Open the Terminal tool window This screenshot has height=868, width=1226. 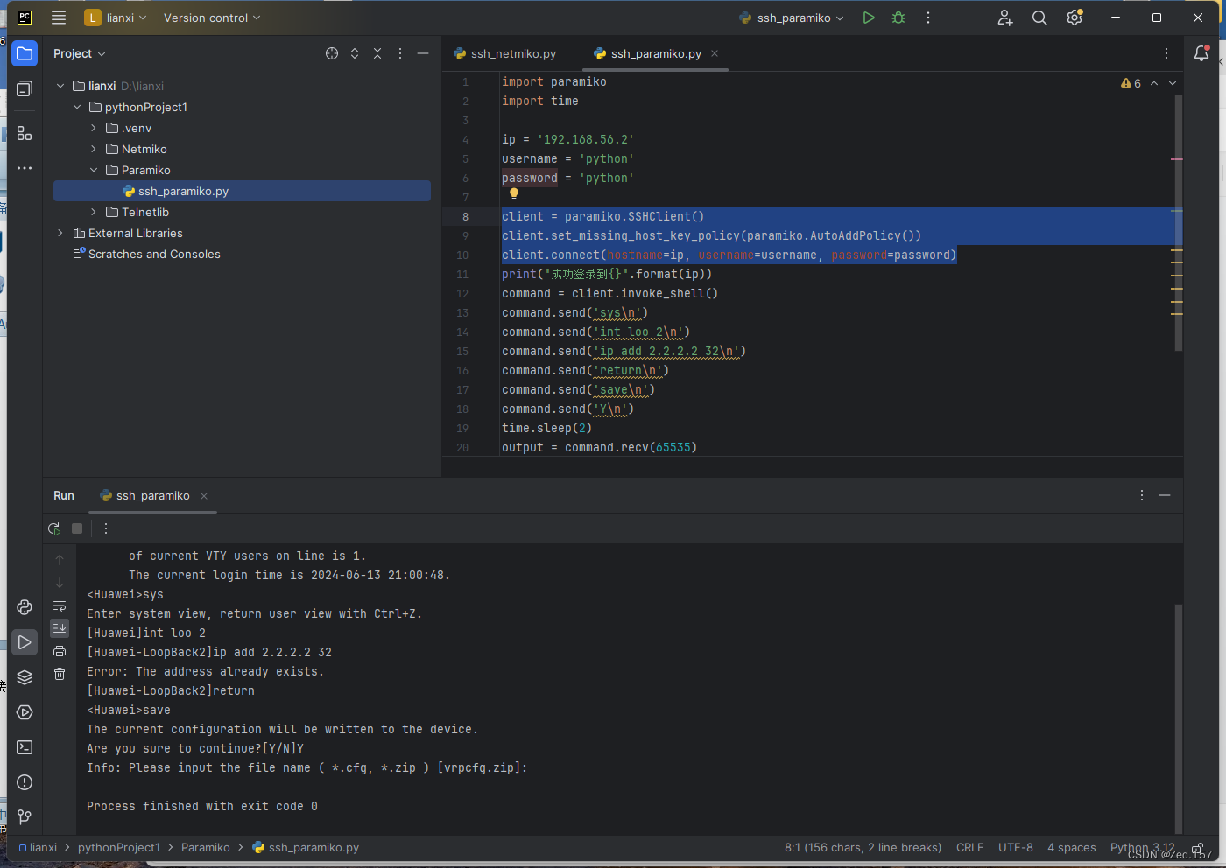point(24,746)
